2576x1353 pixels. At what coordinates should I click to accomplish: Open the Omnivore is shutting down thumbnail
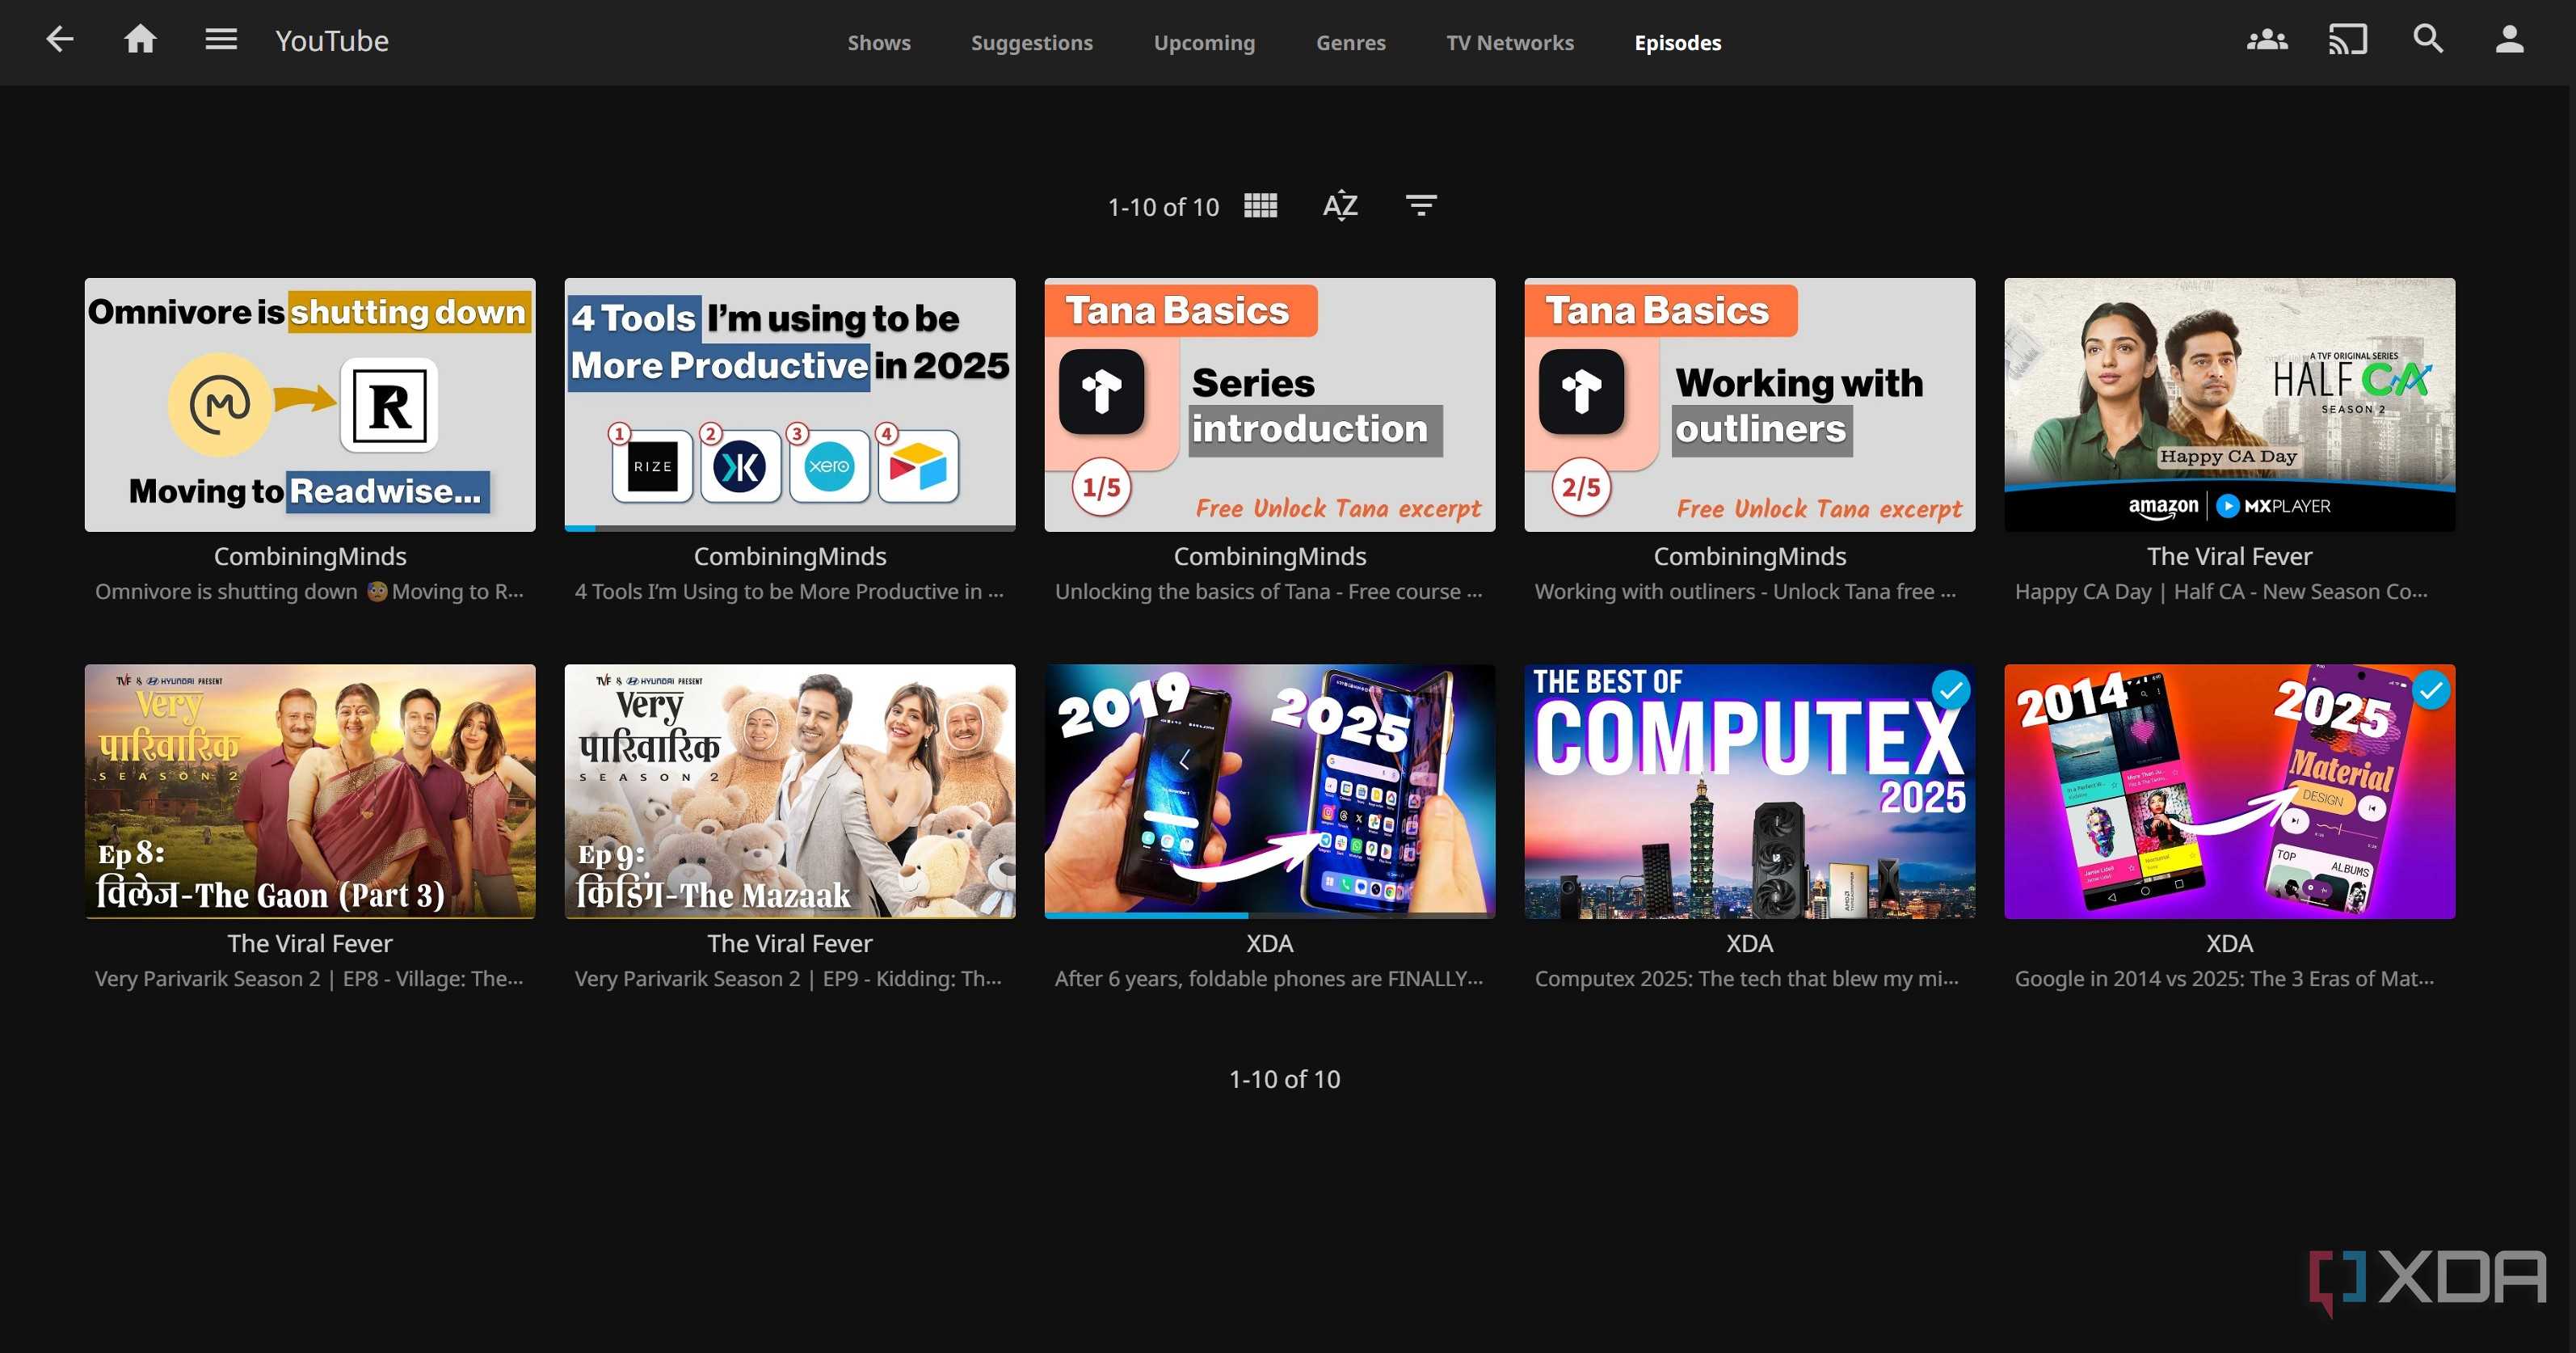[310, 405]
